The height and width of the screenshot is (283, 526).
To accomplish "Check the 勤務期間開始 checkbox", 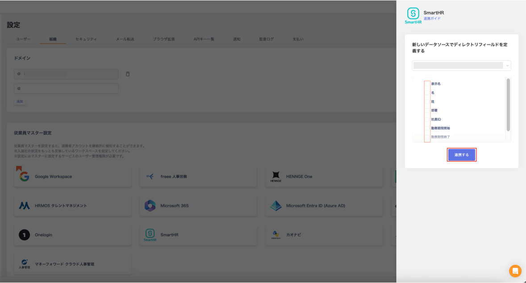I will pyautogui.click(x=427, y=128).
